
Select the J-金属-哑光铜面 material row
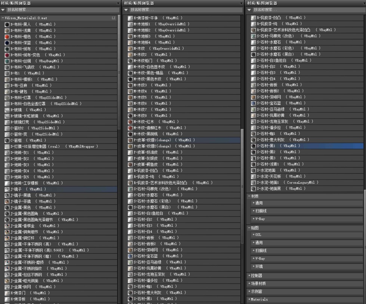[61, 281]
